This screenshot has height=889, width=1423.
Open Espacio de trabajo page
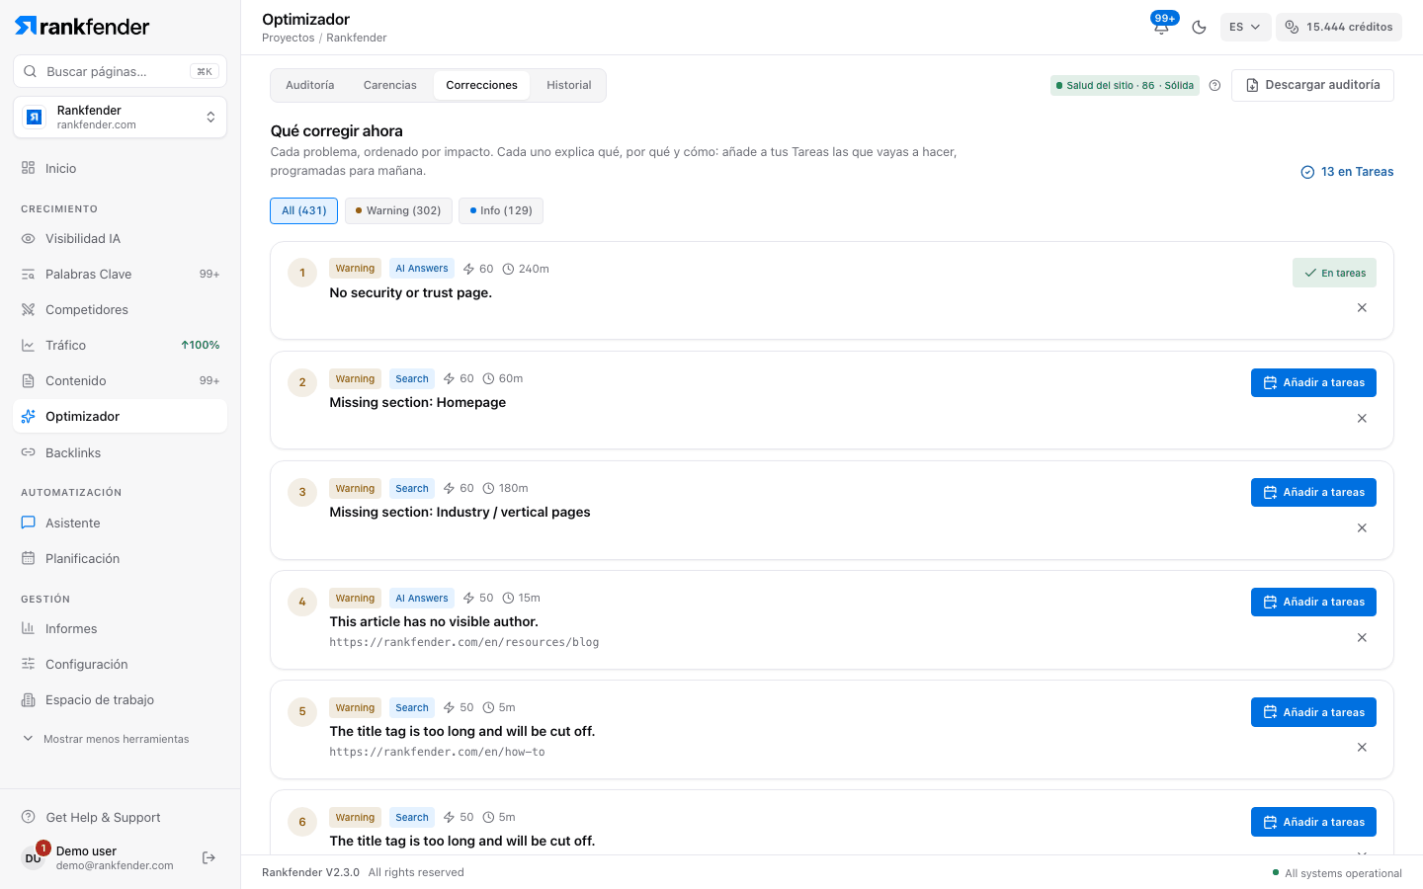[x=120, y=699]
